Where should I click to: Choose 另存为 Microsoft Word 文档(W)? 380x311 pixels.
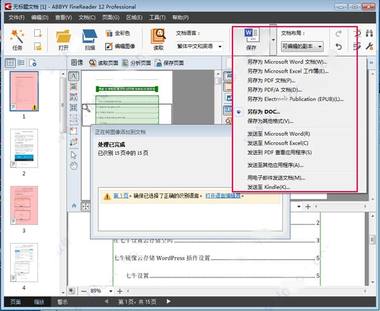(287, 62)
